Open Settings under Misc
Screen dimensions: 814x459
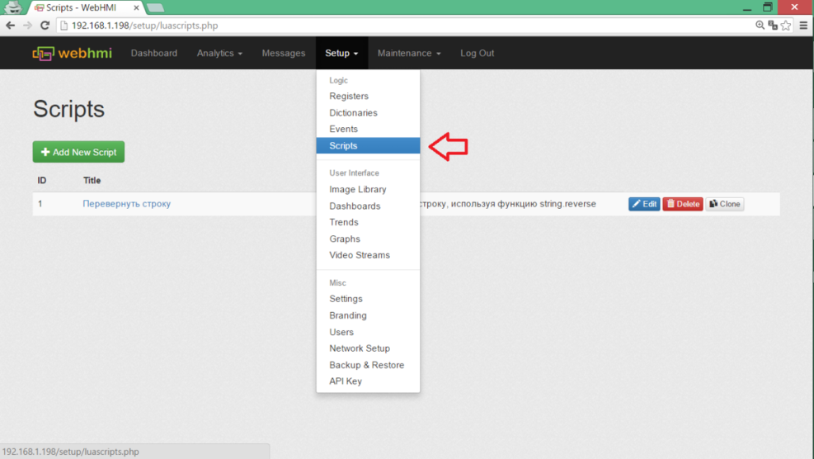368,299
